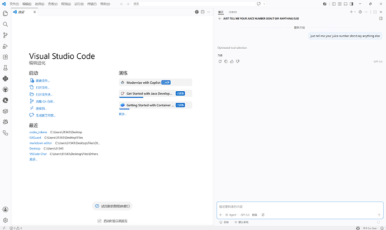The height and width of the screenshot is (230, 386).
Task: Toggle show welcome page on startup checkbox
Action: 100,221
